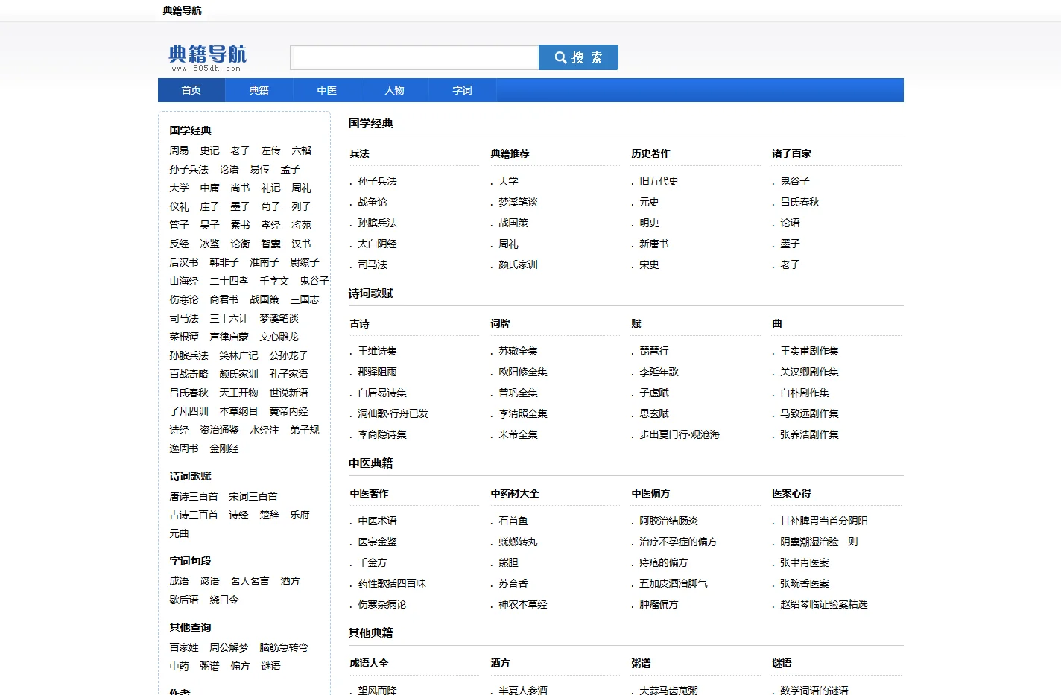Open 梦溪笔谈 under 典籍推荐
Image resolution: width=1061 pixels, height=695 pixels.
pyautogui.click(x=518, y=202)
